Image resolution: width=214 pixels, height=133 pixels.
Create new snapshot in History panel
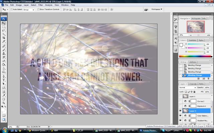(204, 78)
